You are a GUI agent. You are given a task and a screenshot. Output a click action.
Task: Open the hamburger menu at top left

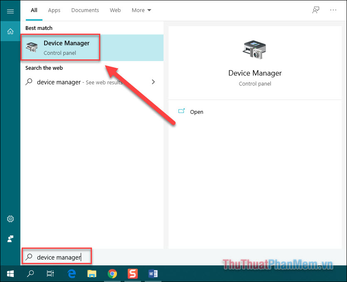(x=10, y=10)
